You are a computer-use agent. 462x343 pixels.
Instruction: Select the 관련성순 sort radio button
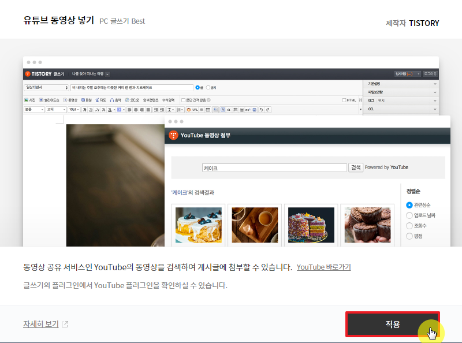coord(409,205)
